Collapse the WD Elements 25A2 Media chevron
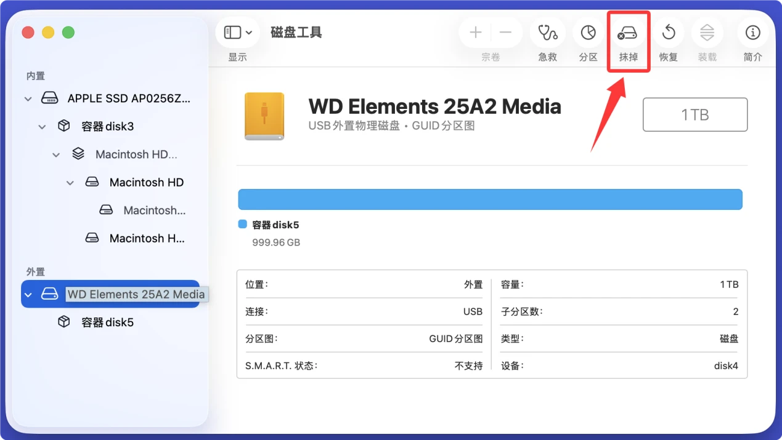782x440 pixels. coord(28,295)
